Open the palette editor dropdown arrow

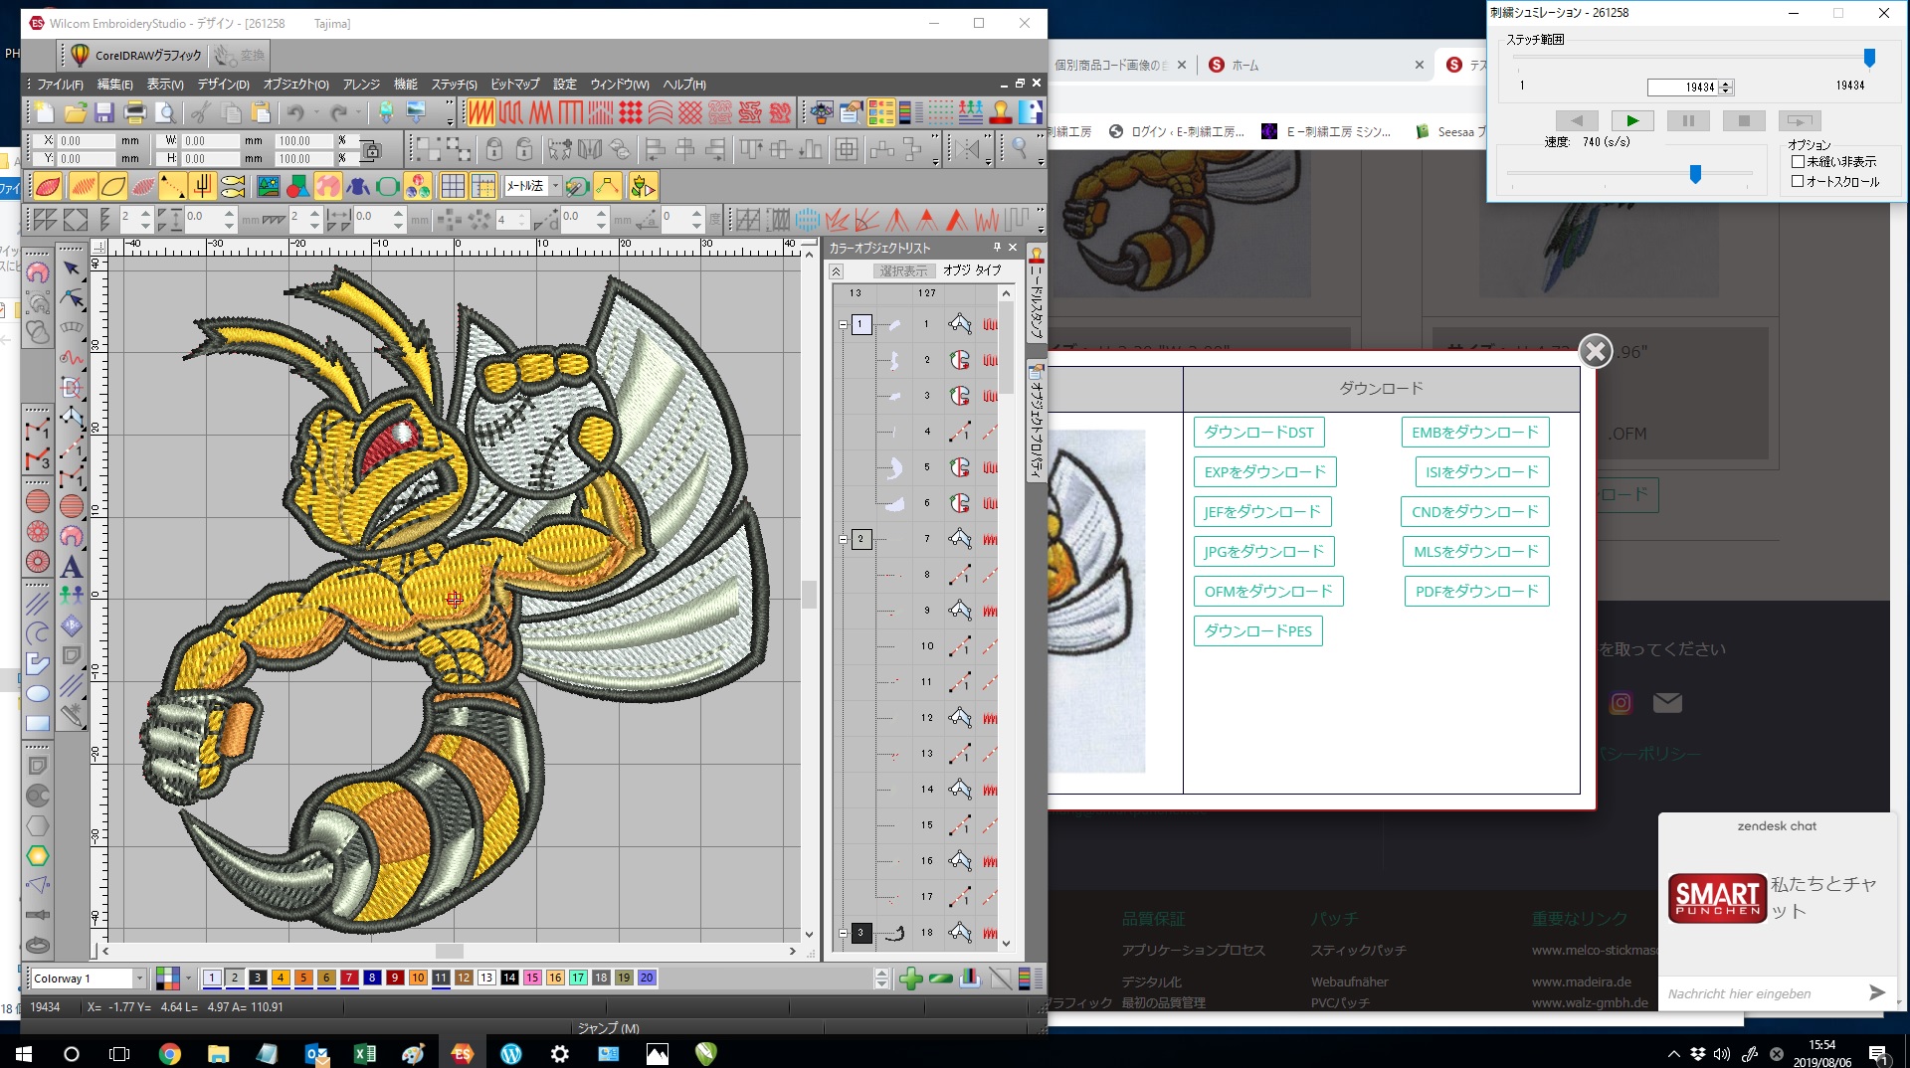click(187, 979)
